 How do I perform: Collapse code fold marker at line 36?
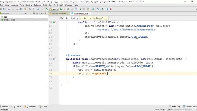tap(59, 81)
